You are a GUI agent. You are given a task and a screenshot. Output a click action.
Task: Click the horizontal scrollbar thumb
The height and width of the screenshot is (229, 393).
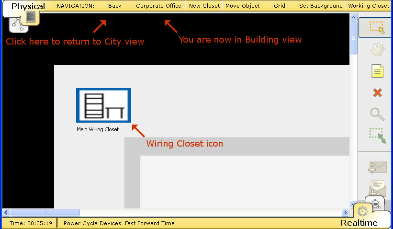click(x=45, y=212)
